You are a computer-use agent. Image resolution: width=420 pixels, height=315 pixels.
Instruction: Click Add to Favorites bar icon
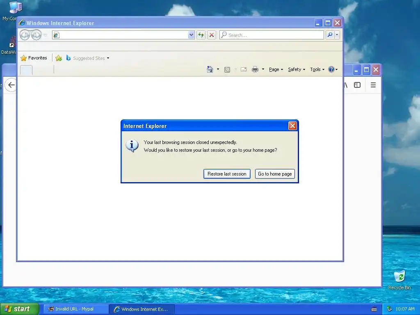pos(59,58)
